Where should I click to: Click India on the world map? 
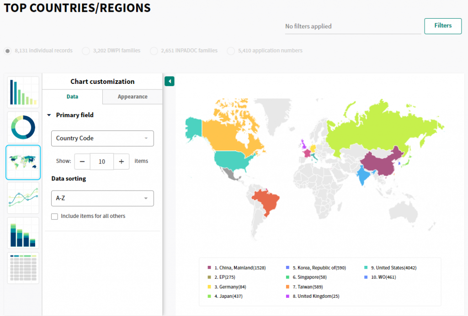coord(363,175)
